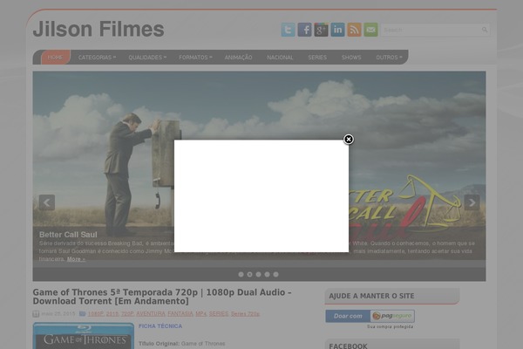Click the 1080P category tag
This screenshot has width=523, height=349.
pos(95,313)
